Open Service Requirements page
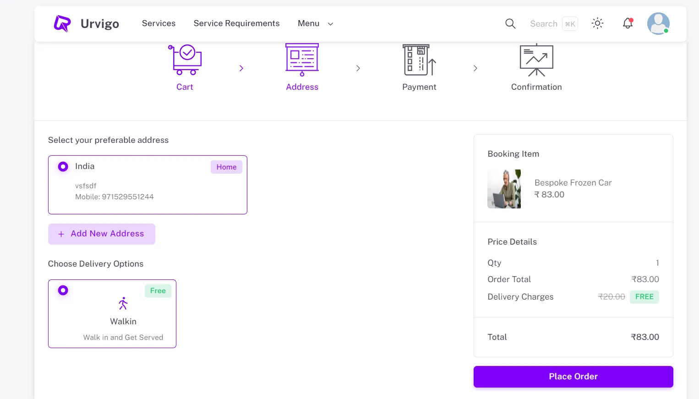The image size is (699, 399). [x=236, y=23]
